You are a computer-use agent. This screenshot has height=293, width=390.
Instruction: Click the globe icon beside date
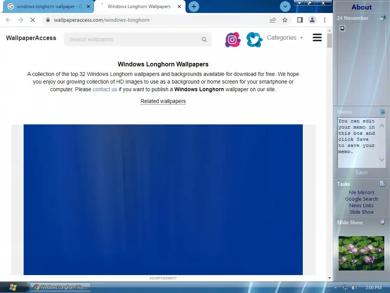click(x=382, y=18)
